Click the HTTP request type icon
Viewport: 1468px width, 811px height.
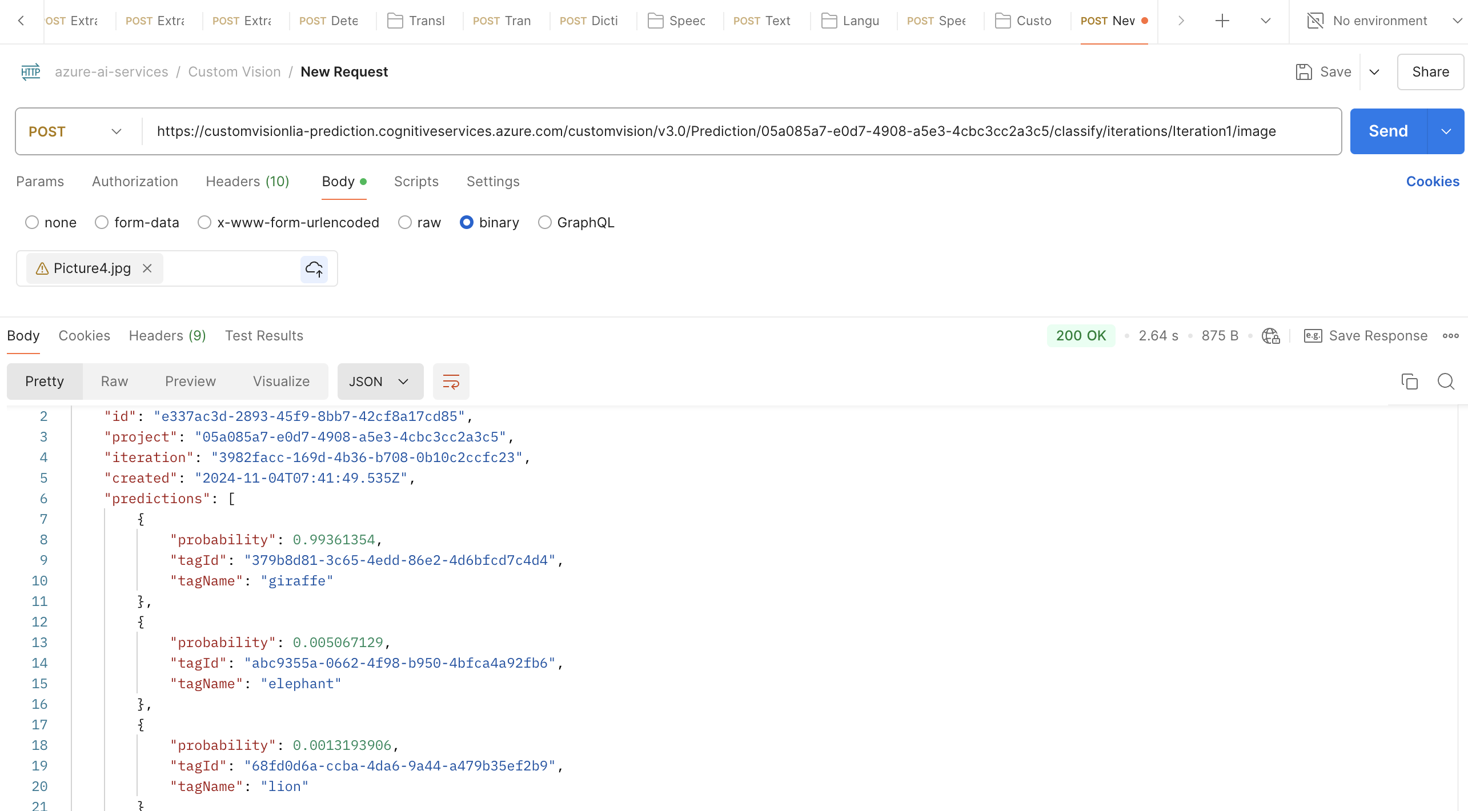31,72
